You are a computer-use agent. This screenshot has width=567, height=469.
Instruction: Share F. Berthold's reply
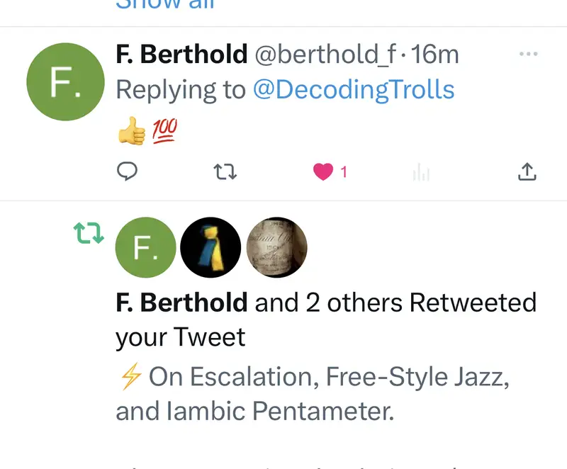point(527,171)
